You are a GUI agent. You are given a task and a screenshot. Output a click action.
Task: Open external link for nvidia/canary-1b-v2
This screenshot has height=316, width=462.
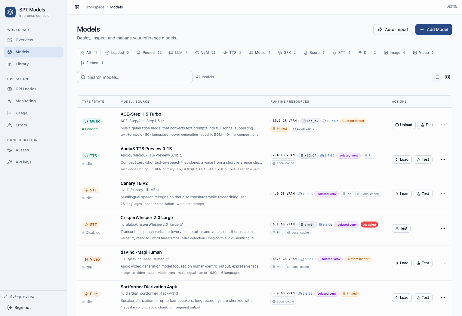tap(158, 190)
